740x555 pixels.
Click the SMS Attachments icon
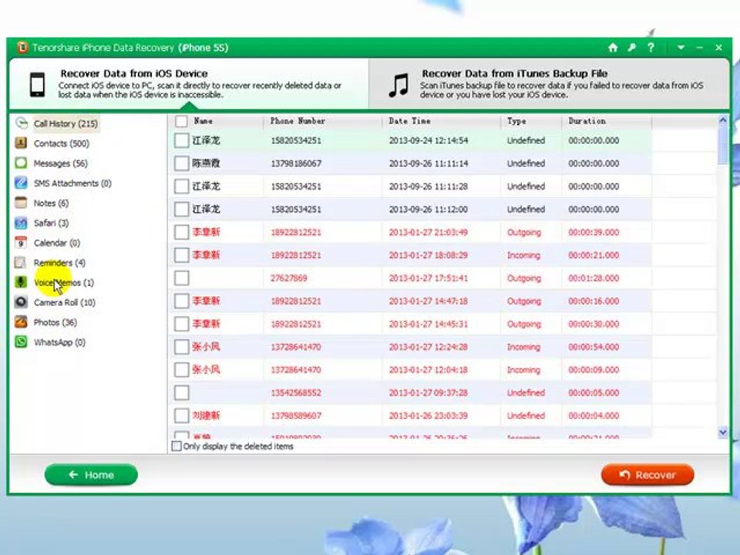click(21, 183)
